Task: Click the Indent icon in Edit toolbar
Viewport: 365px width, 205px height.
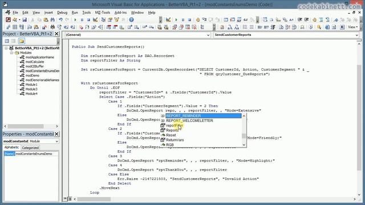Action: [x=299, y=20]
